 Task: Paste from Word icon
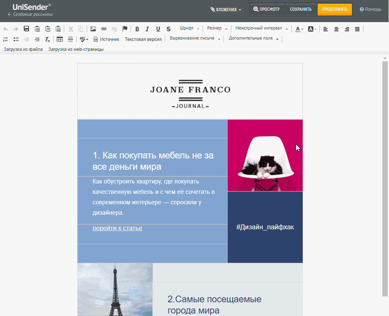(x=58, y=29)
